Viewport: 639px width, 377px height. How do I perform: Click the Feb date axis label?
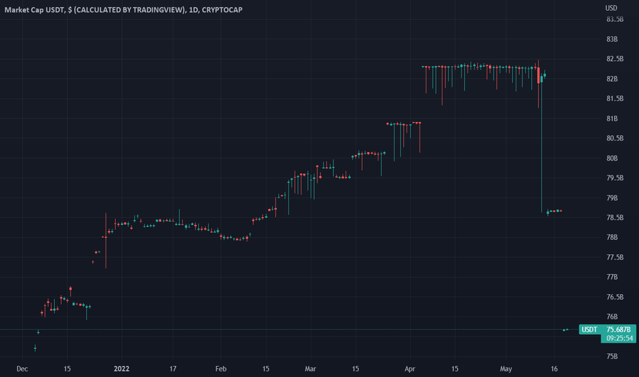221,369
